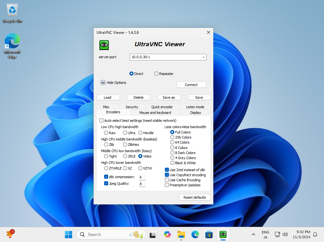Toggle Use Cache Encoding checkbox

pos(167,180)
